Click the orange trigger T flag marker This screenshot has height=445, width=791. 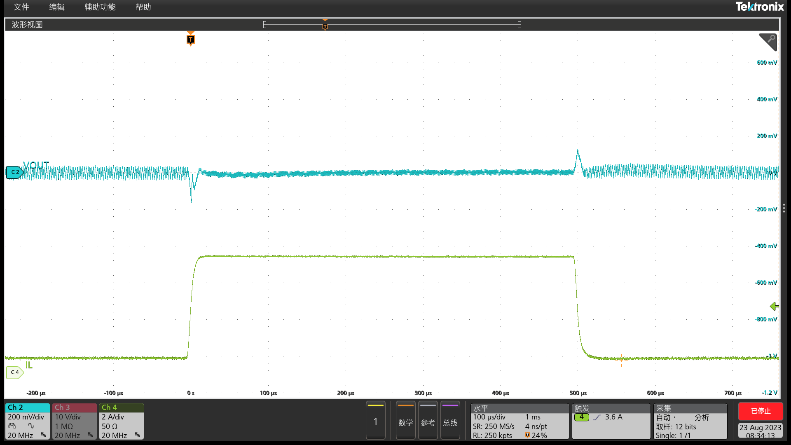tap(190, 39)
